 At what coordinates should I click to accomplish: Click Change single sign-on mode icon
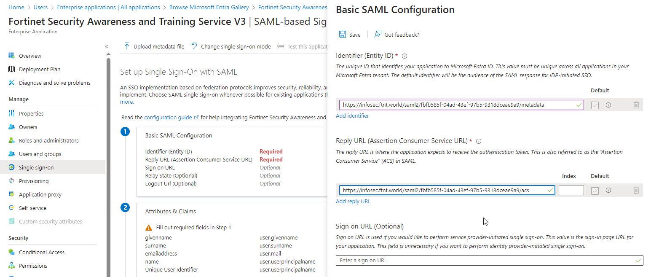pyautogui.click(x=194, y=46)
